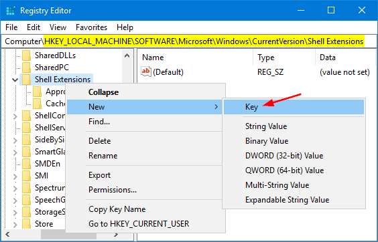Click the Store folder icon
378x242 pixels.
click(27, 224)
